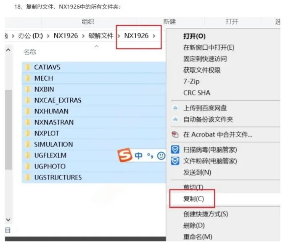Screen dimensions: 291x248
Task: Click the UGSTRUCTURES folder name
Action: [x=58, y=177]
